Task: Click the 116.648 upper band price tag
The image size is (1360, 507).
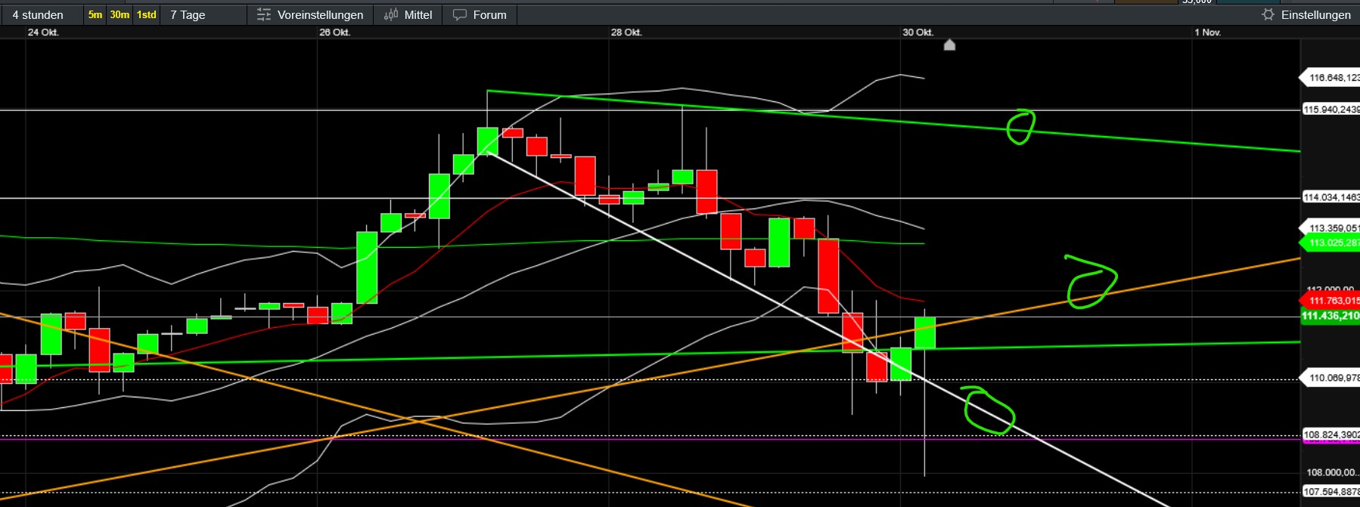Action: pos(1332,78)
